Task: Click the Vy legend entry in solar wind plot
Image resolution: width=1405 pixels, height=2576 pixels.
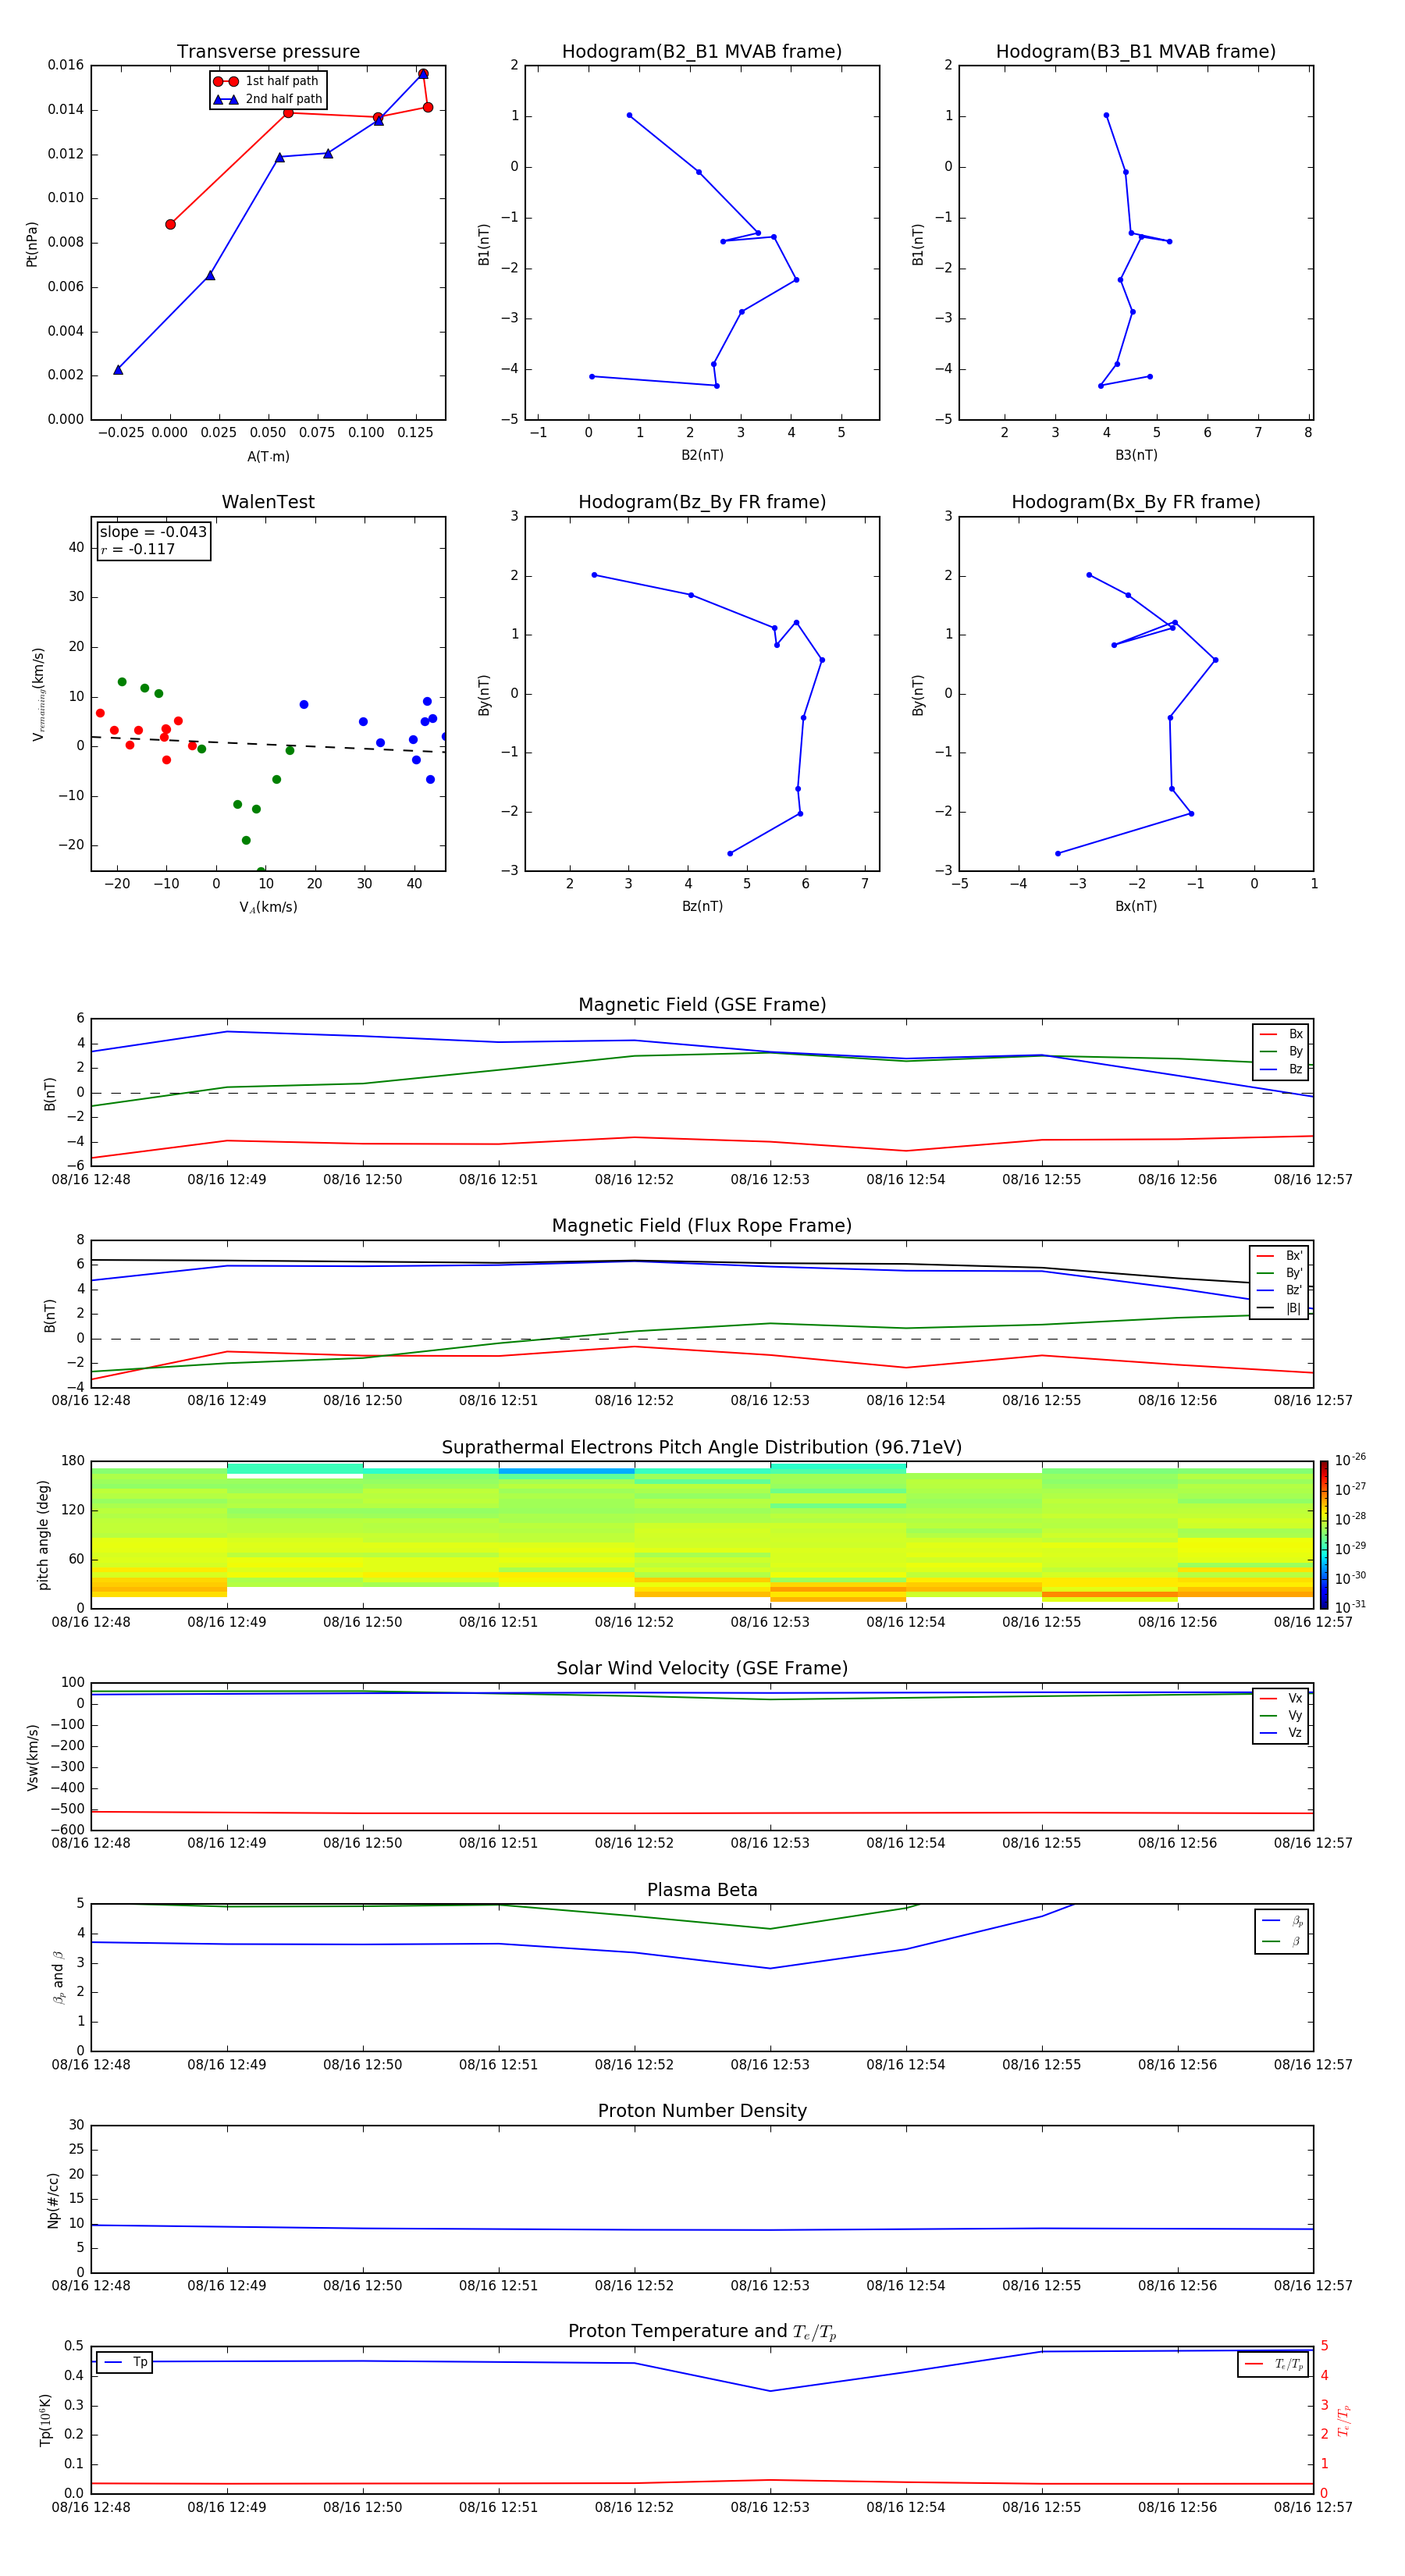Action: tap(1281, 1716)
